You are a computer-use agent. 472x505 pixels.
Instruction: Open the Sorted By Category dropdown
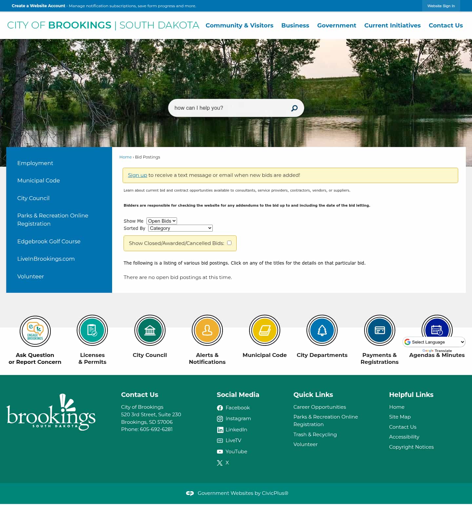[x=180, y=228]
